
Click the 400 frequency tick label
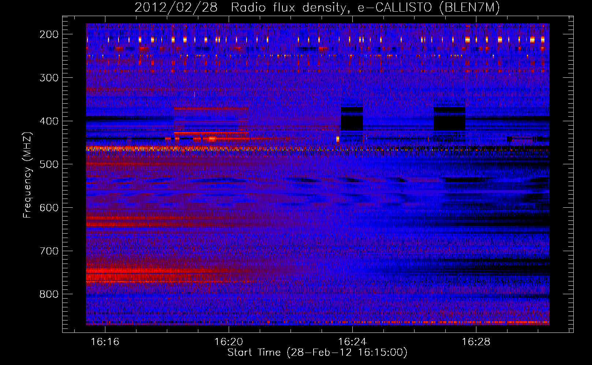(x=49, y=121)
